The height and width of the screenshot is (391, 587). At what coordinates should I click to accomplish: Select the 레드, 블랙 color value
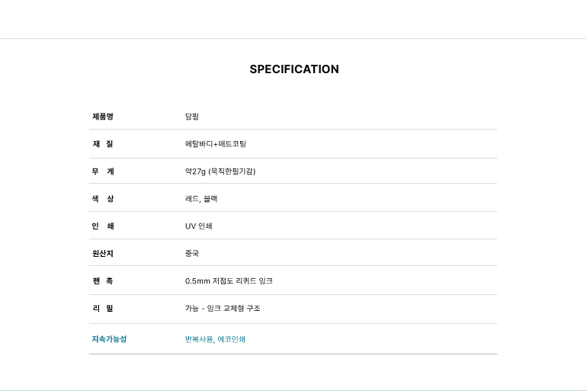[x=201, y=199]
